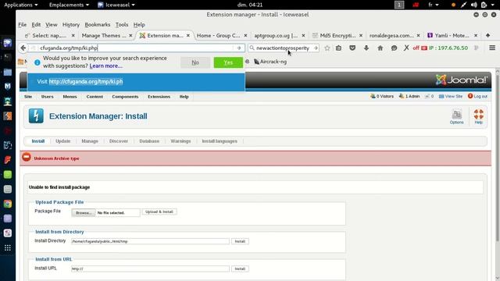Click the Log out link
Image resolution: width=500 pixels, height=281 pixels.
click(x=477, y=96)
